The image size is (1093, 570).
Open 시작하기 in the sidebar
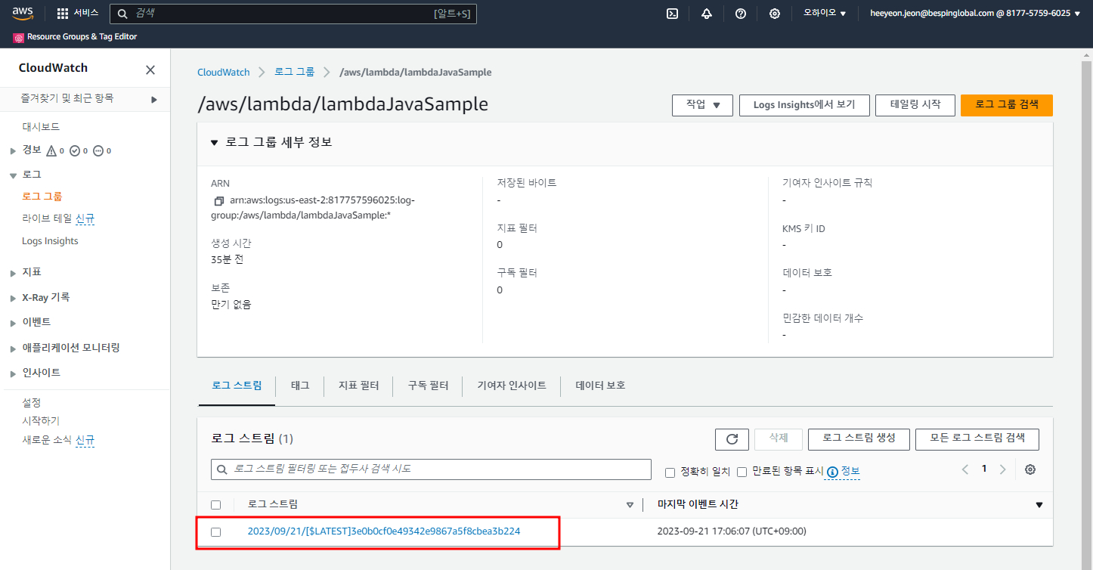click(x=41, y=421)
